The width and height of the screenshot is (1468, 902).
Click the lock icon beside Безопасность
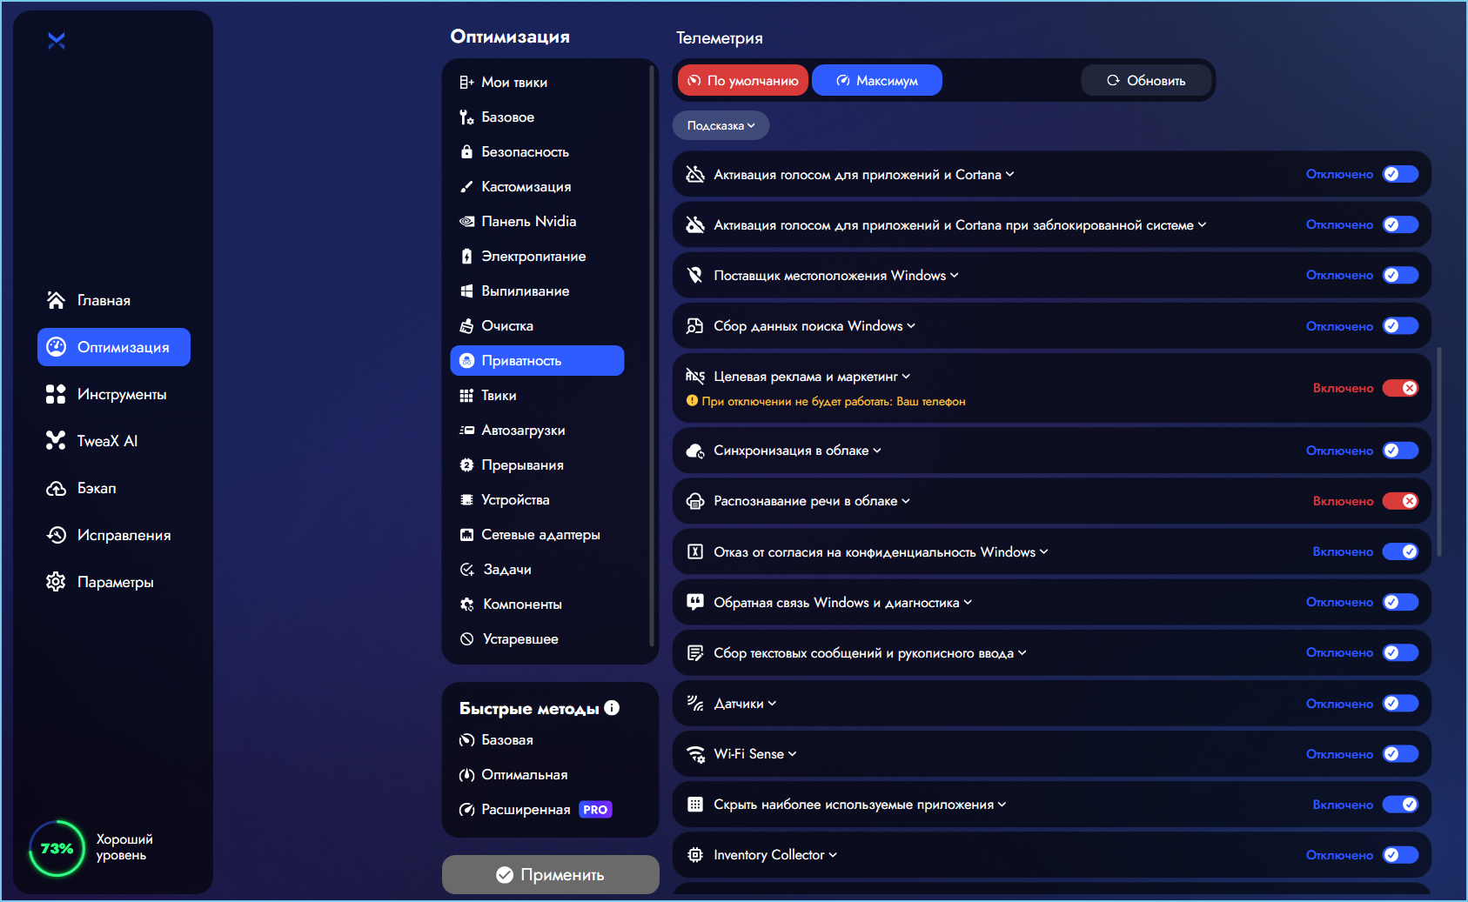[466, 151]
